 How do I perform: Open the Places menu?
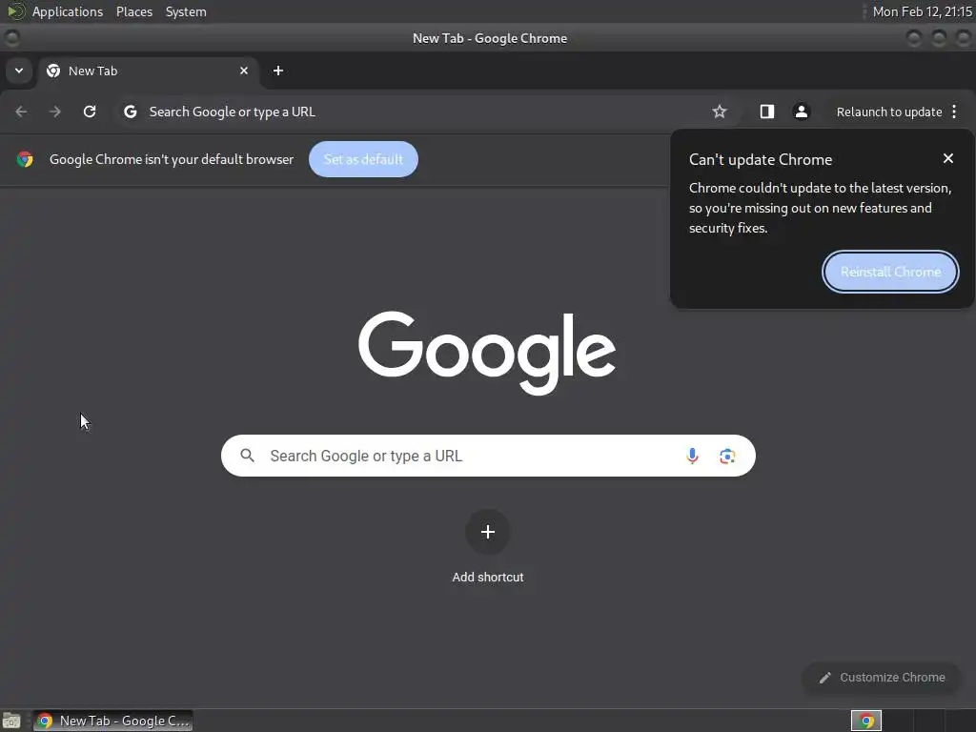point(134,11)
